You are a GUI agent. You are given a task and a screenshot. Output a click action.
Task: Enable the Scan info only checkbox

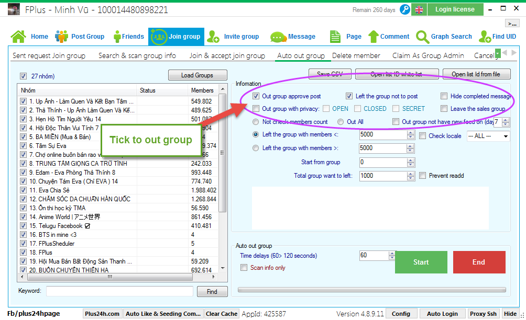(x=244, y=267)
